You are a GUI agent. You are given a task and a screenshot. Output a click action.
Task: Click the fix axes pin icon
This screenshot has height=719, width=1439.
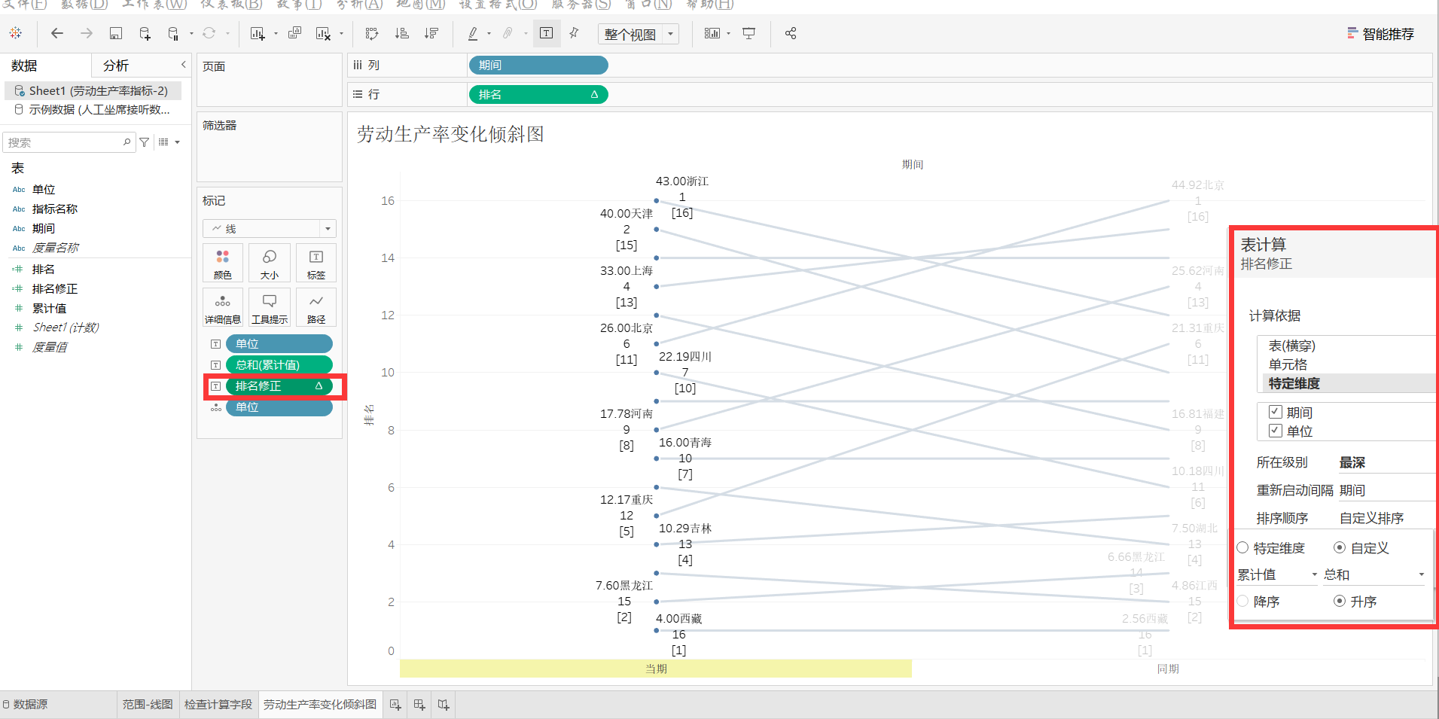click(x=574, y=33)
